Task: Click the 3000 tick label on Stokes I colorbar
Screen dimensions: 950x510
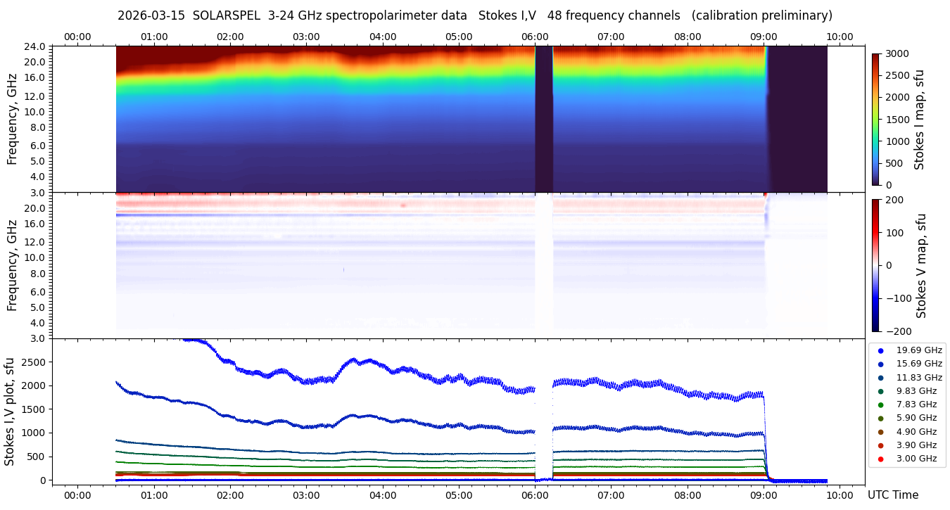Action: pos(897,53)
